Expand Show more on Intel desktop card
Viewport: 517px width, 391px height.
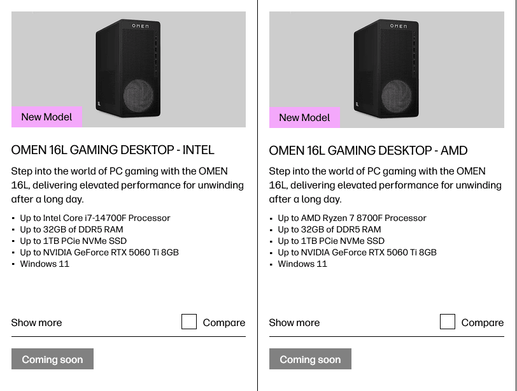36,322
